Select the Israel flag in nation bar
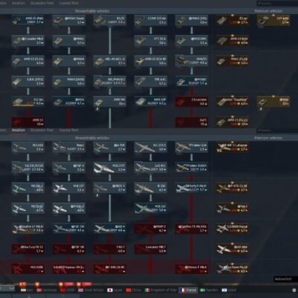Image resolution: width=298 pixels, height=298 pixels. (x=223, y=290)
